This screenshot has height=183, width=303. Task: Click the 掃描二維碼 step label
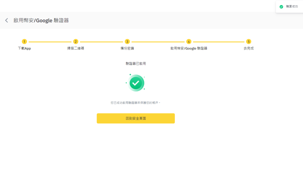click(x=75, y=48)
